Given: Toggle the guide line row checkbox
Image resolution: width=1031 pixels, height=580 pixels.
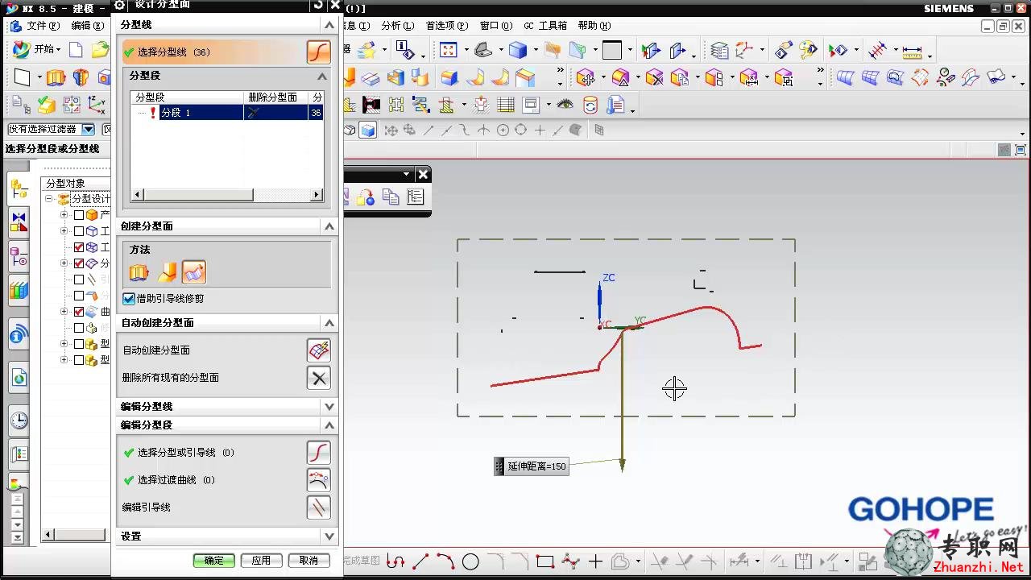Looking at the screenshot, I should [x=79, y=280].
